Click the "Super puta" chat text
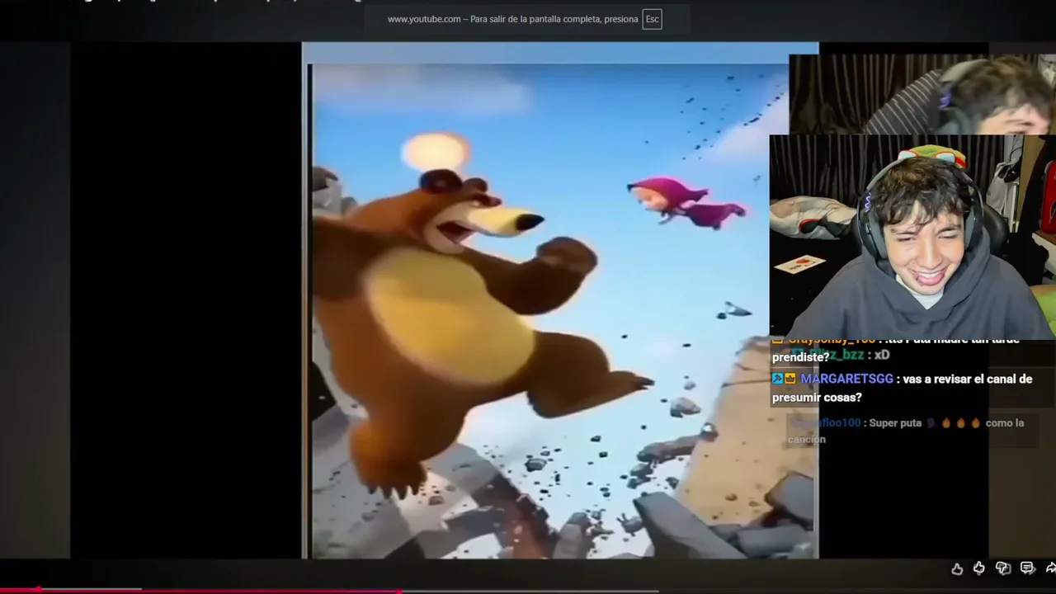The height and width of the screenshot is (594, 1056). 896,423
